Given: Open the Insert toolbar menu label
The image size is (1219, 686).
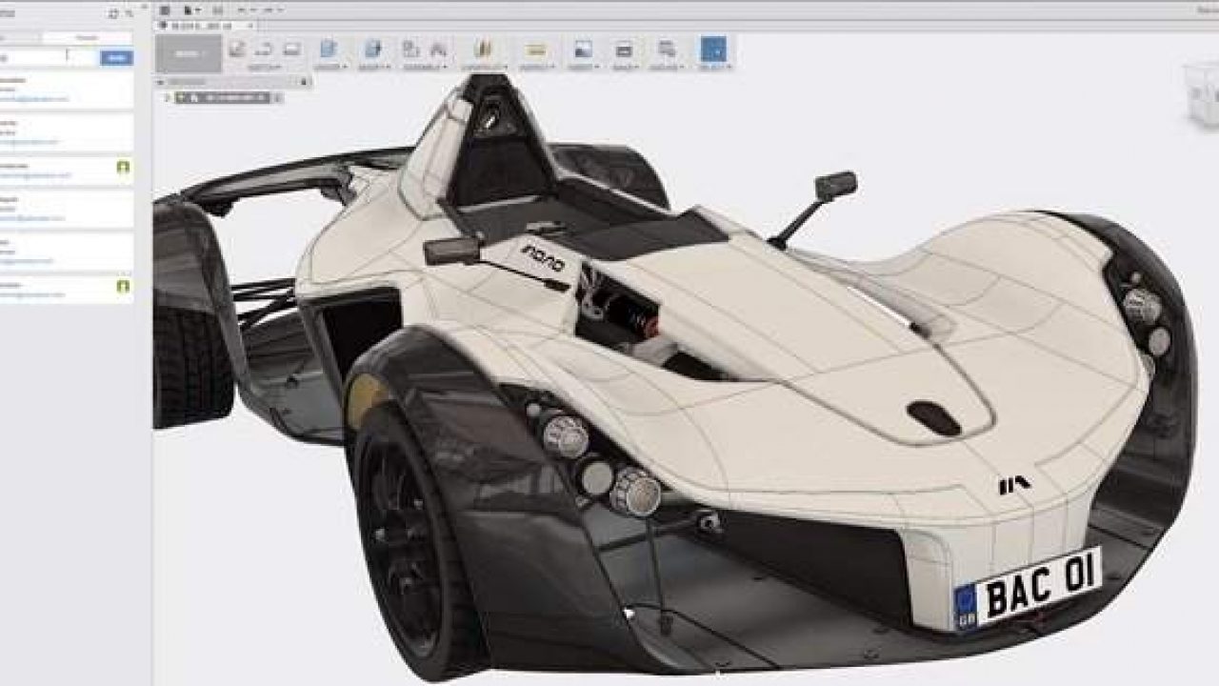Looking at the screenshot, I should coord(583,68).
